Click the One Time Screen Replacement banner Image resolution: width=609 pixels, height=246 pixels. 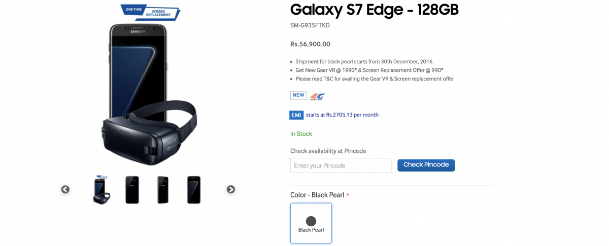pos(150,12)
